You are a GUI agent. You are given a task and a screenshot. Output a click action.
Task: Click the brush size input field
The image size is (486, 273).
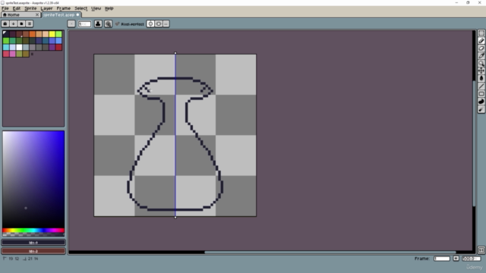[84, 24]
